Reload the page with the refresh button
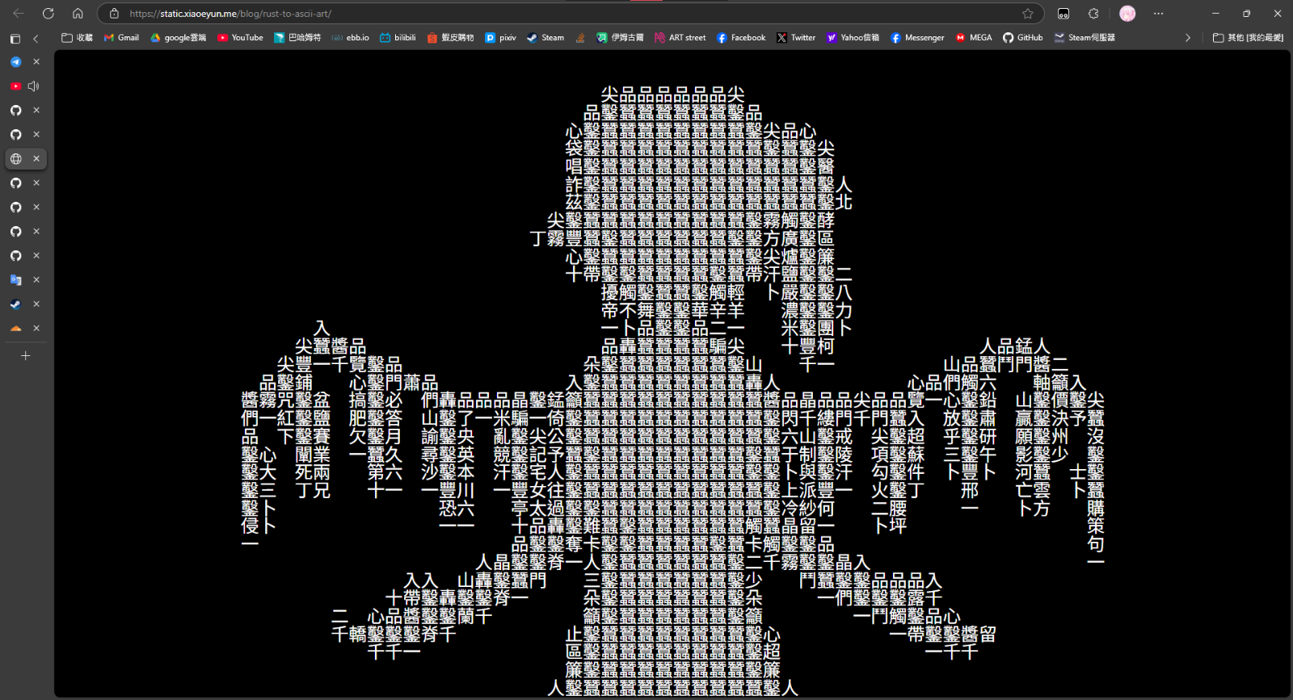1293x700 pixels. [48, 14]
